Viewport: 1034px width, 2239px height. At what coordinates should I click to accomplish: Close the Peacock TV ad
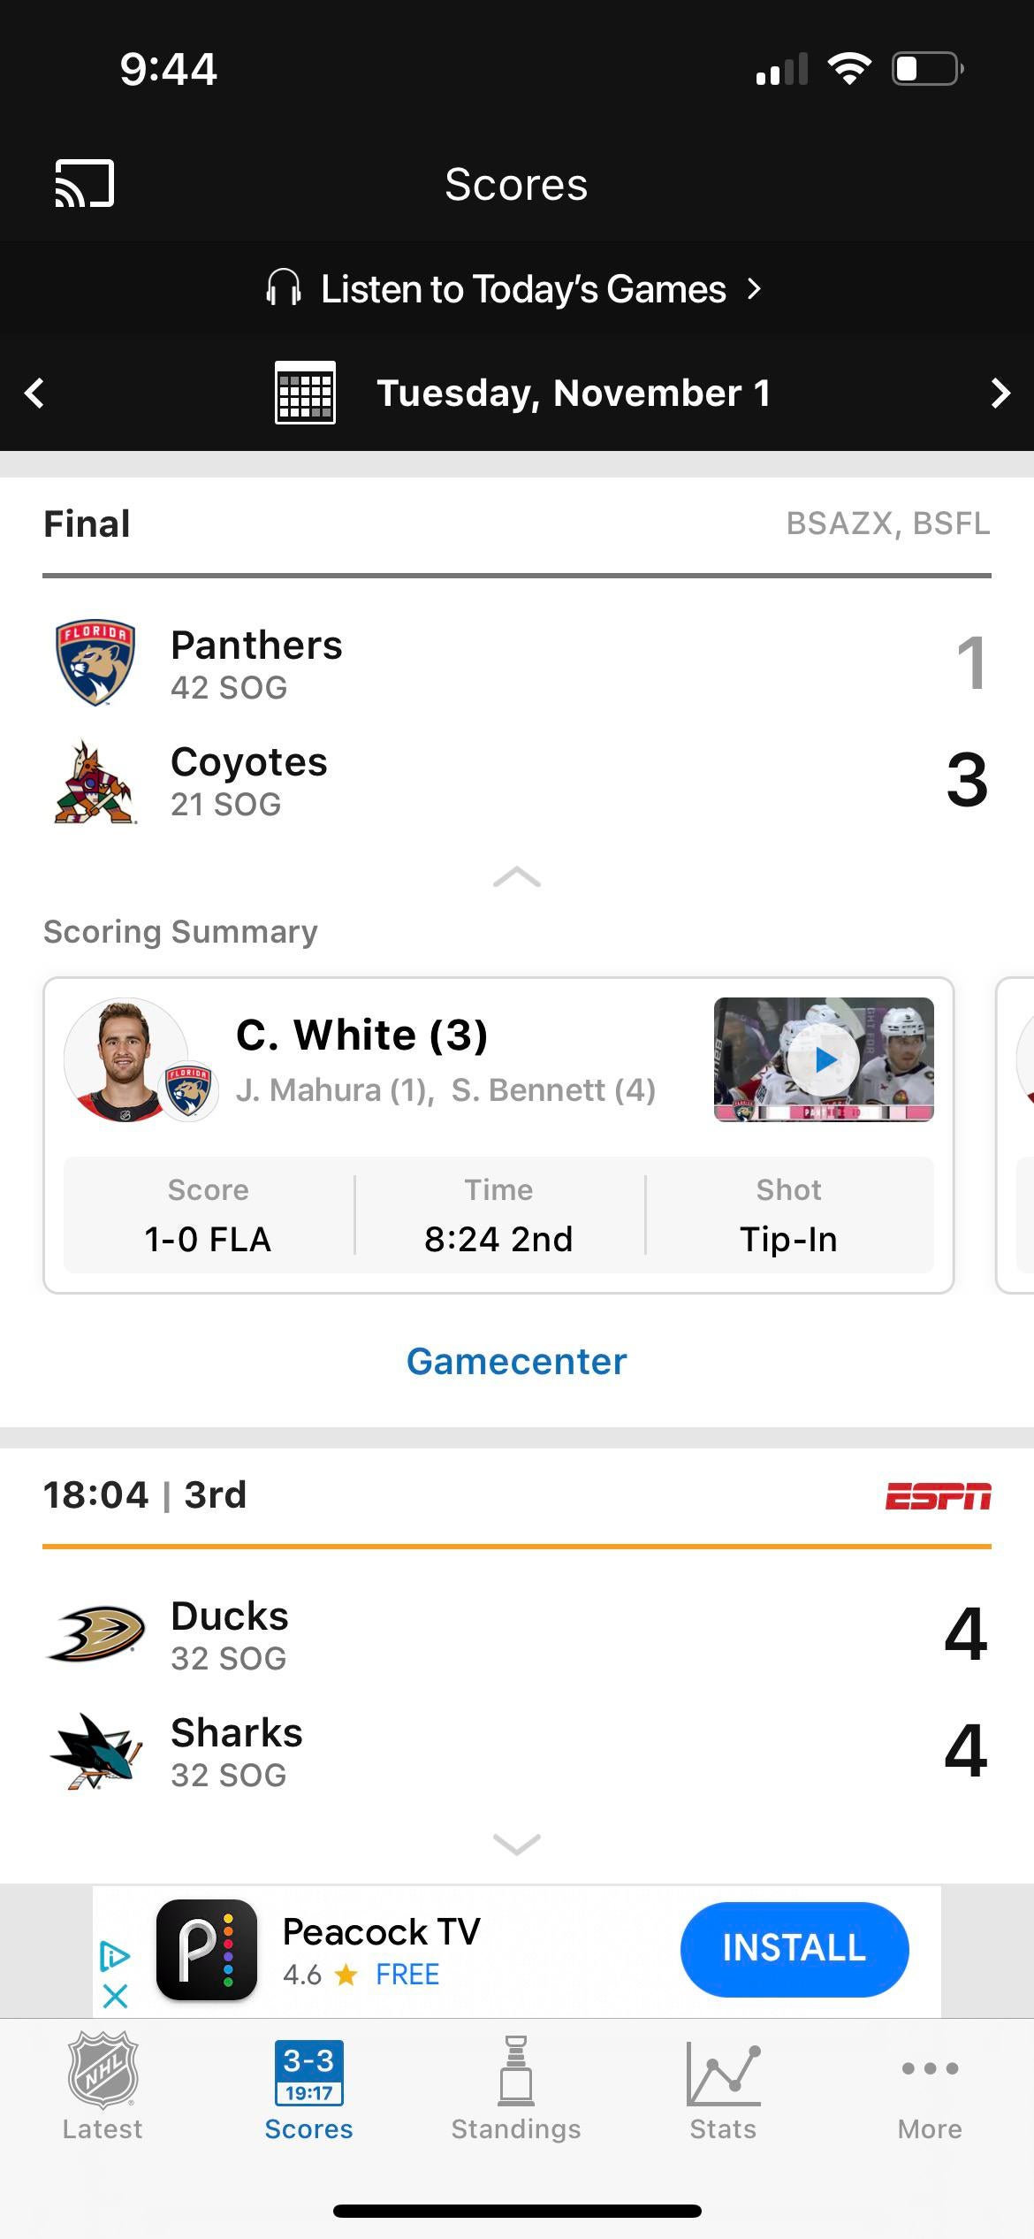115,1996
